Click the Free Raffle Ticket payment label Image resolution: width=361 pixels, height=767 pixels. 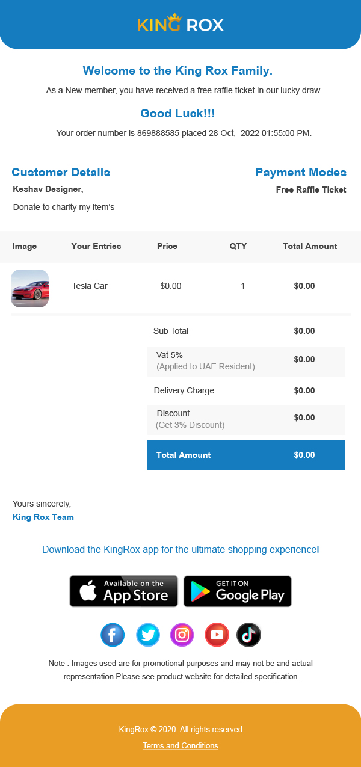point(311,190)
